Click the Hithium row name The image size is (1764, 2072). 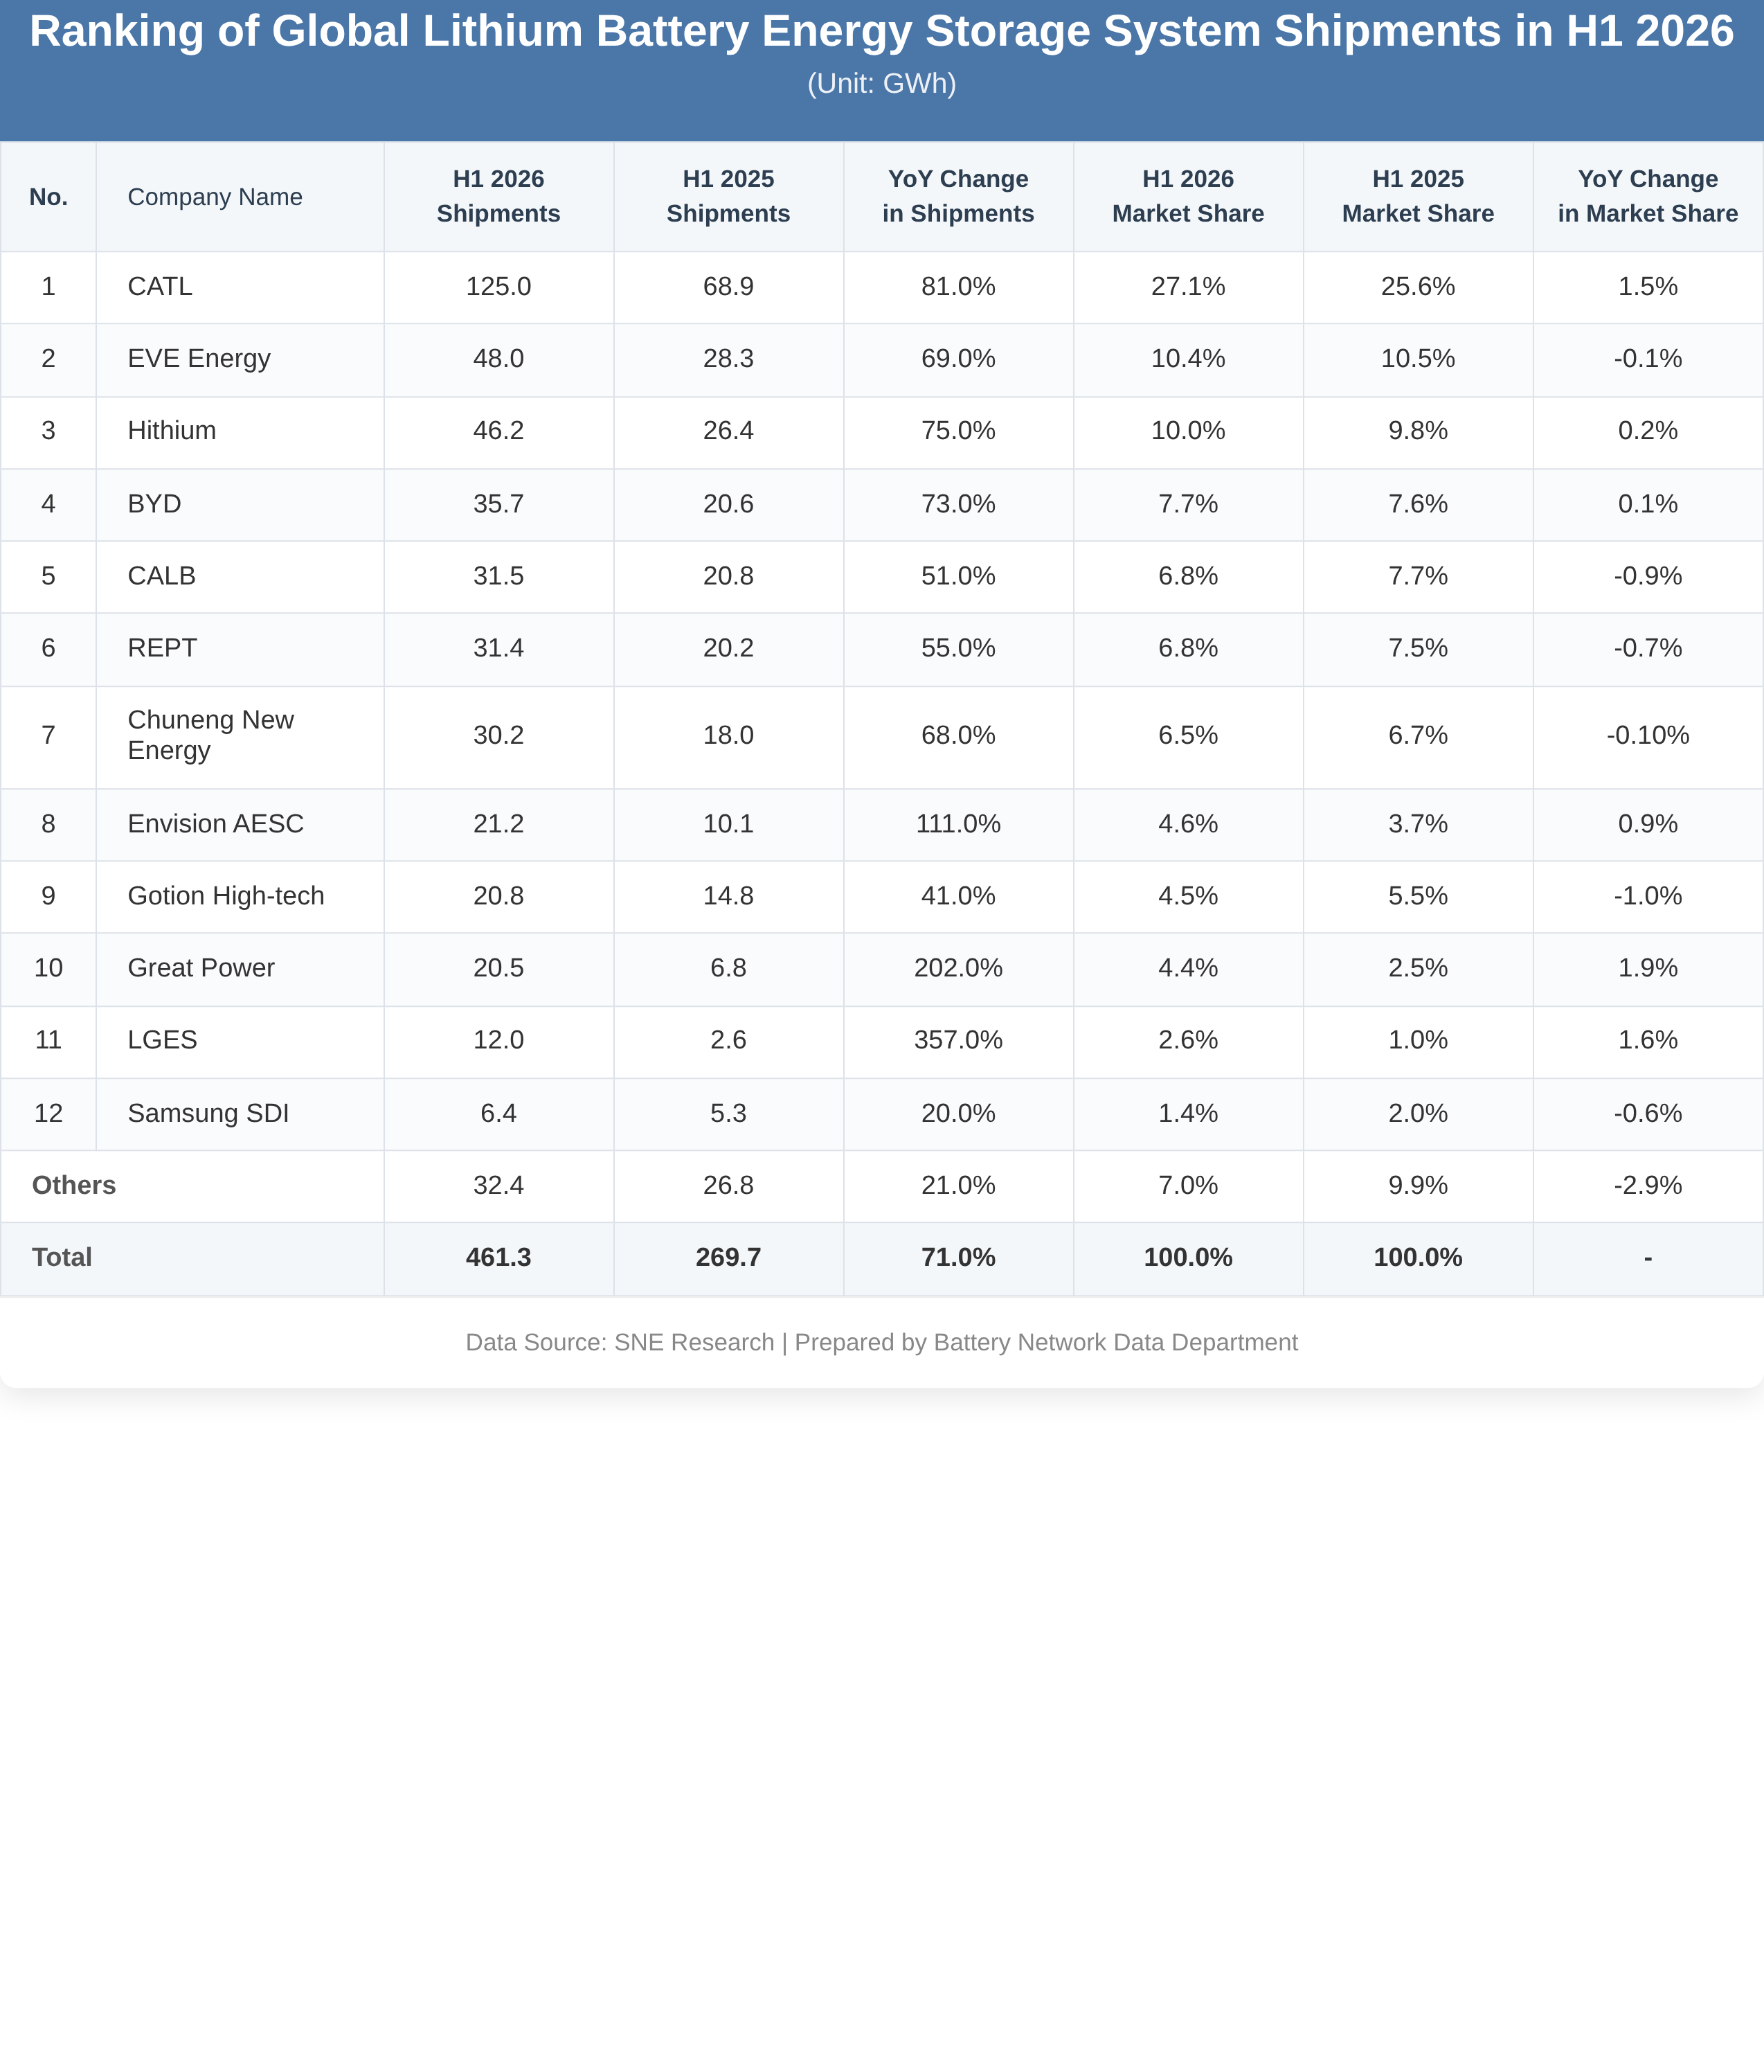172,431
